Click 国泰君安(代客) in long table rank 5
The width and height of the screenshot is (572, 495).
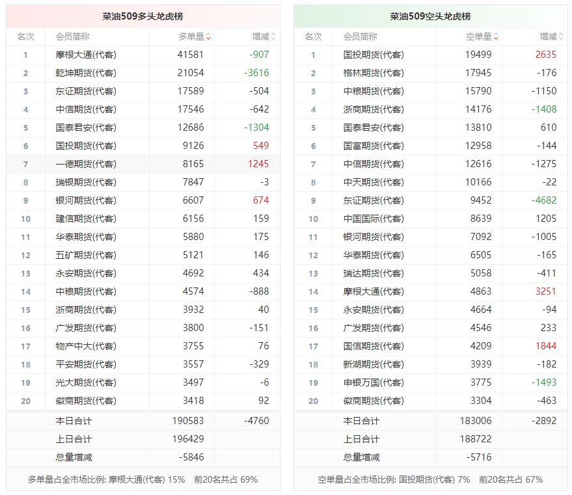[86, 127]
